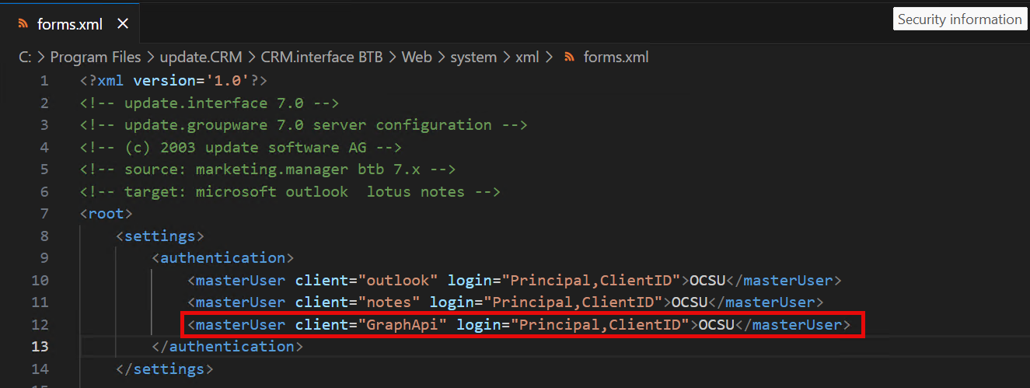
Task: Place cursor on the closing authentication tag
Action: 228,347
